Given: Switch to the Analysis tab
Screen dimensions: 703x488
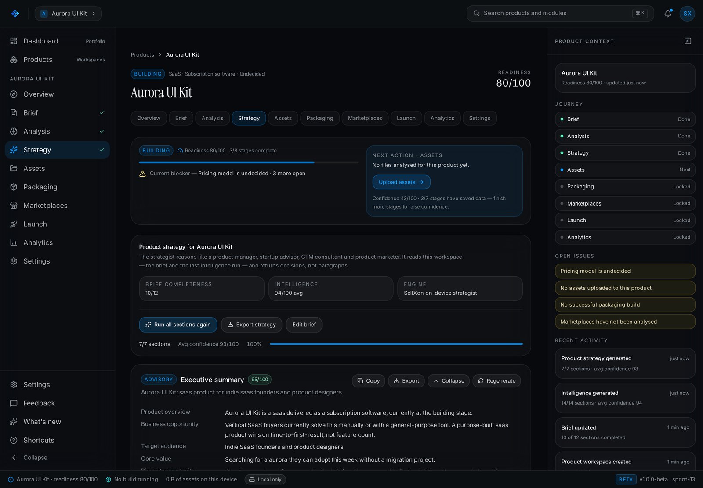Looking at the screenshot, I should (x=212, y=118).
